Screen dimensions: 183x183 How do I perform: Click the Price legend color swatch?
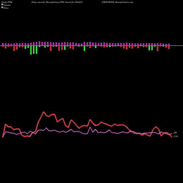[2, 7]
